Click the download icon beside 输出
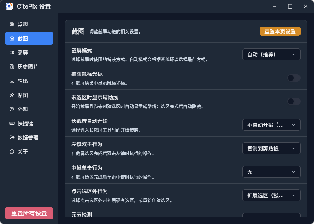Image resolution: width=314 pixels, height=224 pixels. (12, 81)
